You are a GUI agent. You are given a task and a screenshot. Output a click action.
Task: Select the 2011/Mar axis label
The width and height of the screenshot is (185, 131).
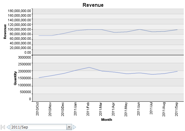[x=101, y=109]
